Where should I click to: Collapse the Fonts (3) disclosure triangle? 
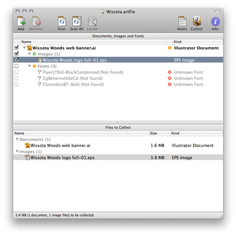pos(30,66)
